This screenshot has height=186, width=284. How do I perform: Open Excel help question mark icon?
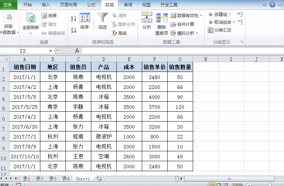click(x=272, y=5)
